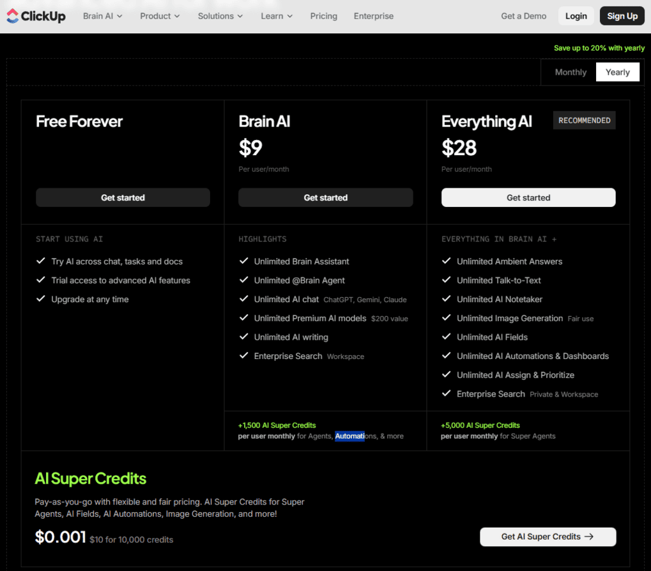Click the checkmark next to Upgrade at any time
Image resolution: width=651 pixels, height=571 pixels.
[x=41, y=299]
